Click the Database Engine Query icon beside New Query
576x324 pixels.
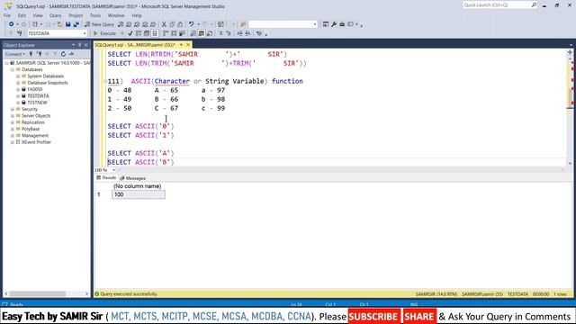click(x=121, y=24)
